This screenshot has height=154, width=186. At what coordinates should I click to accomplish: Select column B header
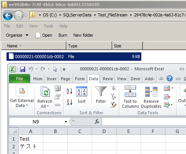[55, 131]
